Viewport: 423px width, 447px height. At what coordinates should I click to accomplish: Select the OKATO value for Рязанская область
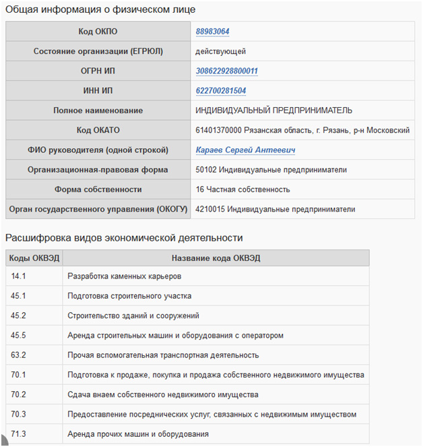pos(302,130)
